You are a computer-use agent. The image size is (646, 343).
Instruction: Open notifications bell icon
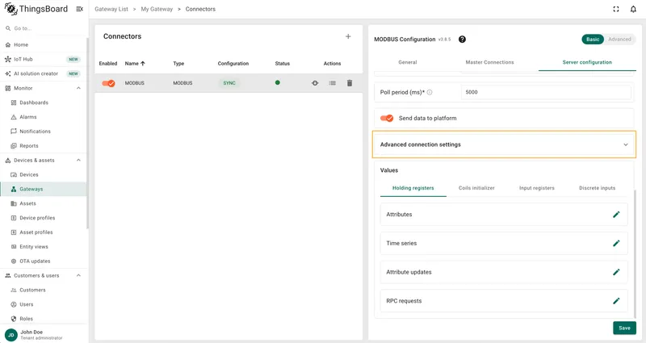(633, 9)
